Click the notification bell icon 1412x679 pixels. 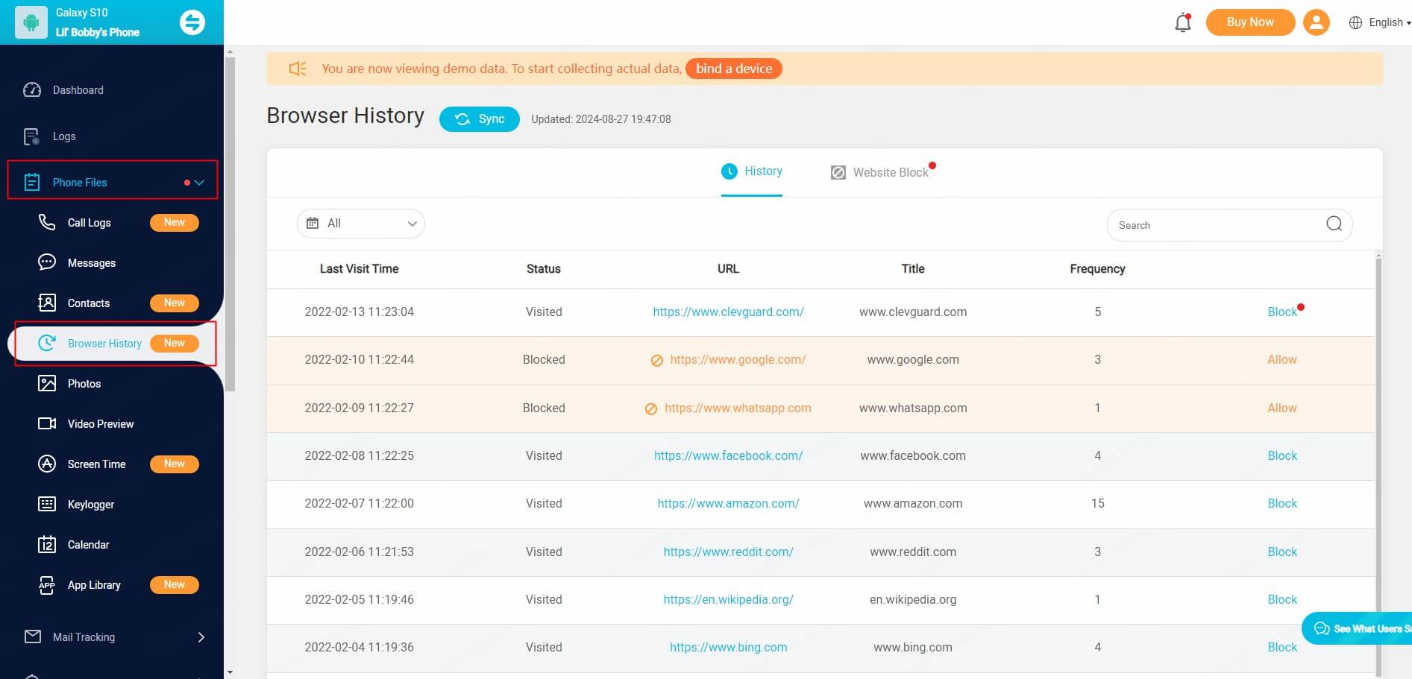pos(1183,22)
